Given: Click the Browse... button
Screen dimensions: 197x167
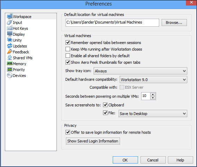Looking at the screenshot, I should tap(174, 23).
